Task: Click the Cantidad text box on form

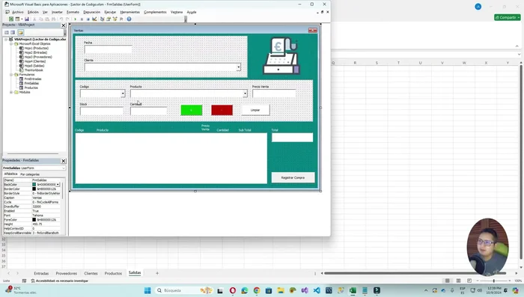Action: [x=149, y=111]
